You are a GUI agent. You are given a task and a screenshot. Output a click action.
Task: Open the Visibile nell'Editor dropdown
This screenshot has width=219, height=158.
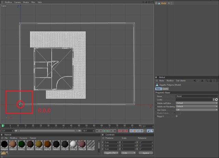(197, 103)
